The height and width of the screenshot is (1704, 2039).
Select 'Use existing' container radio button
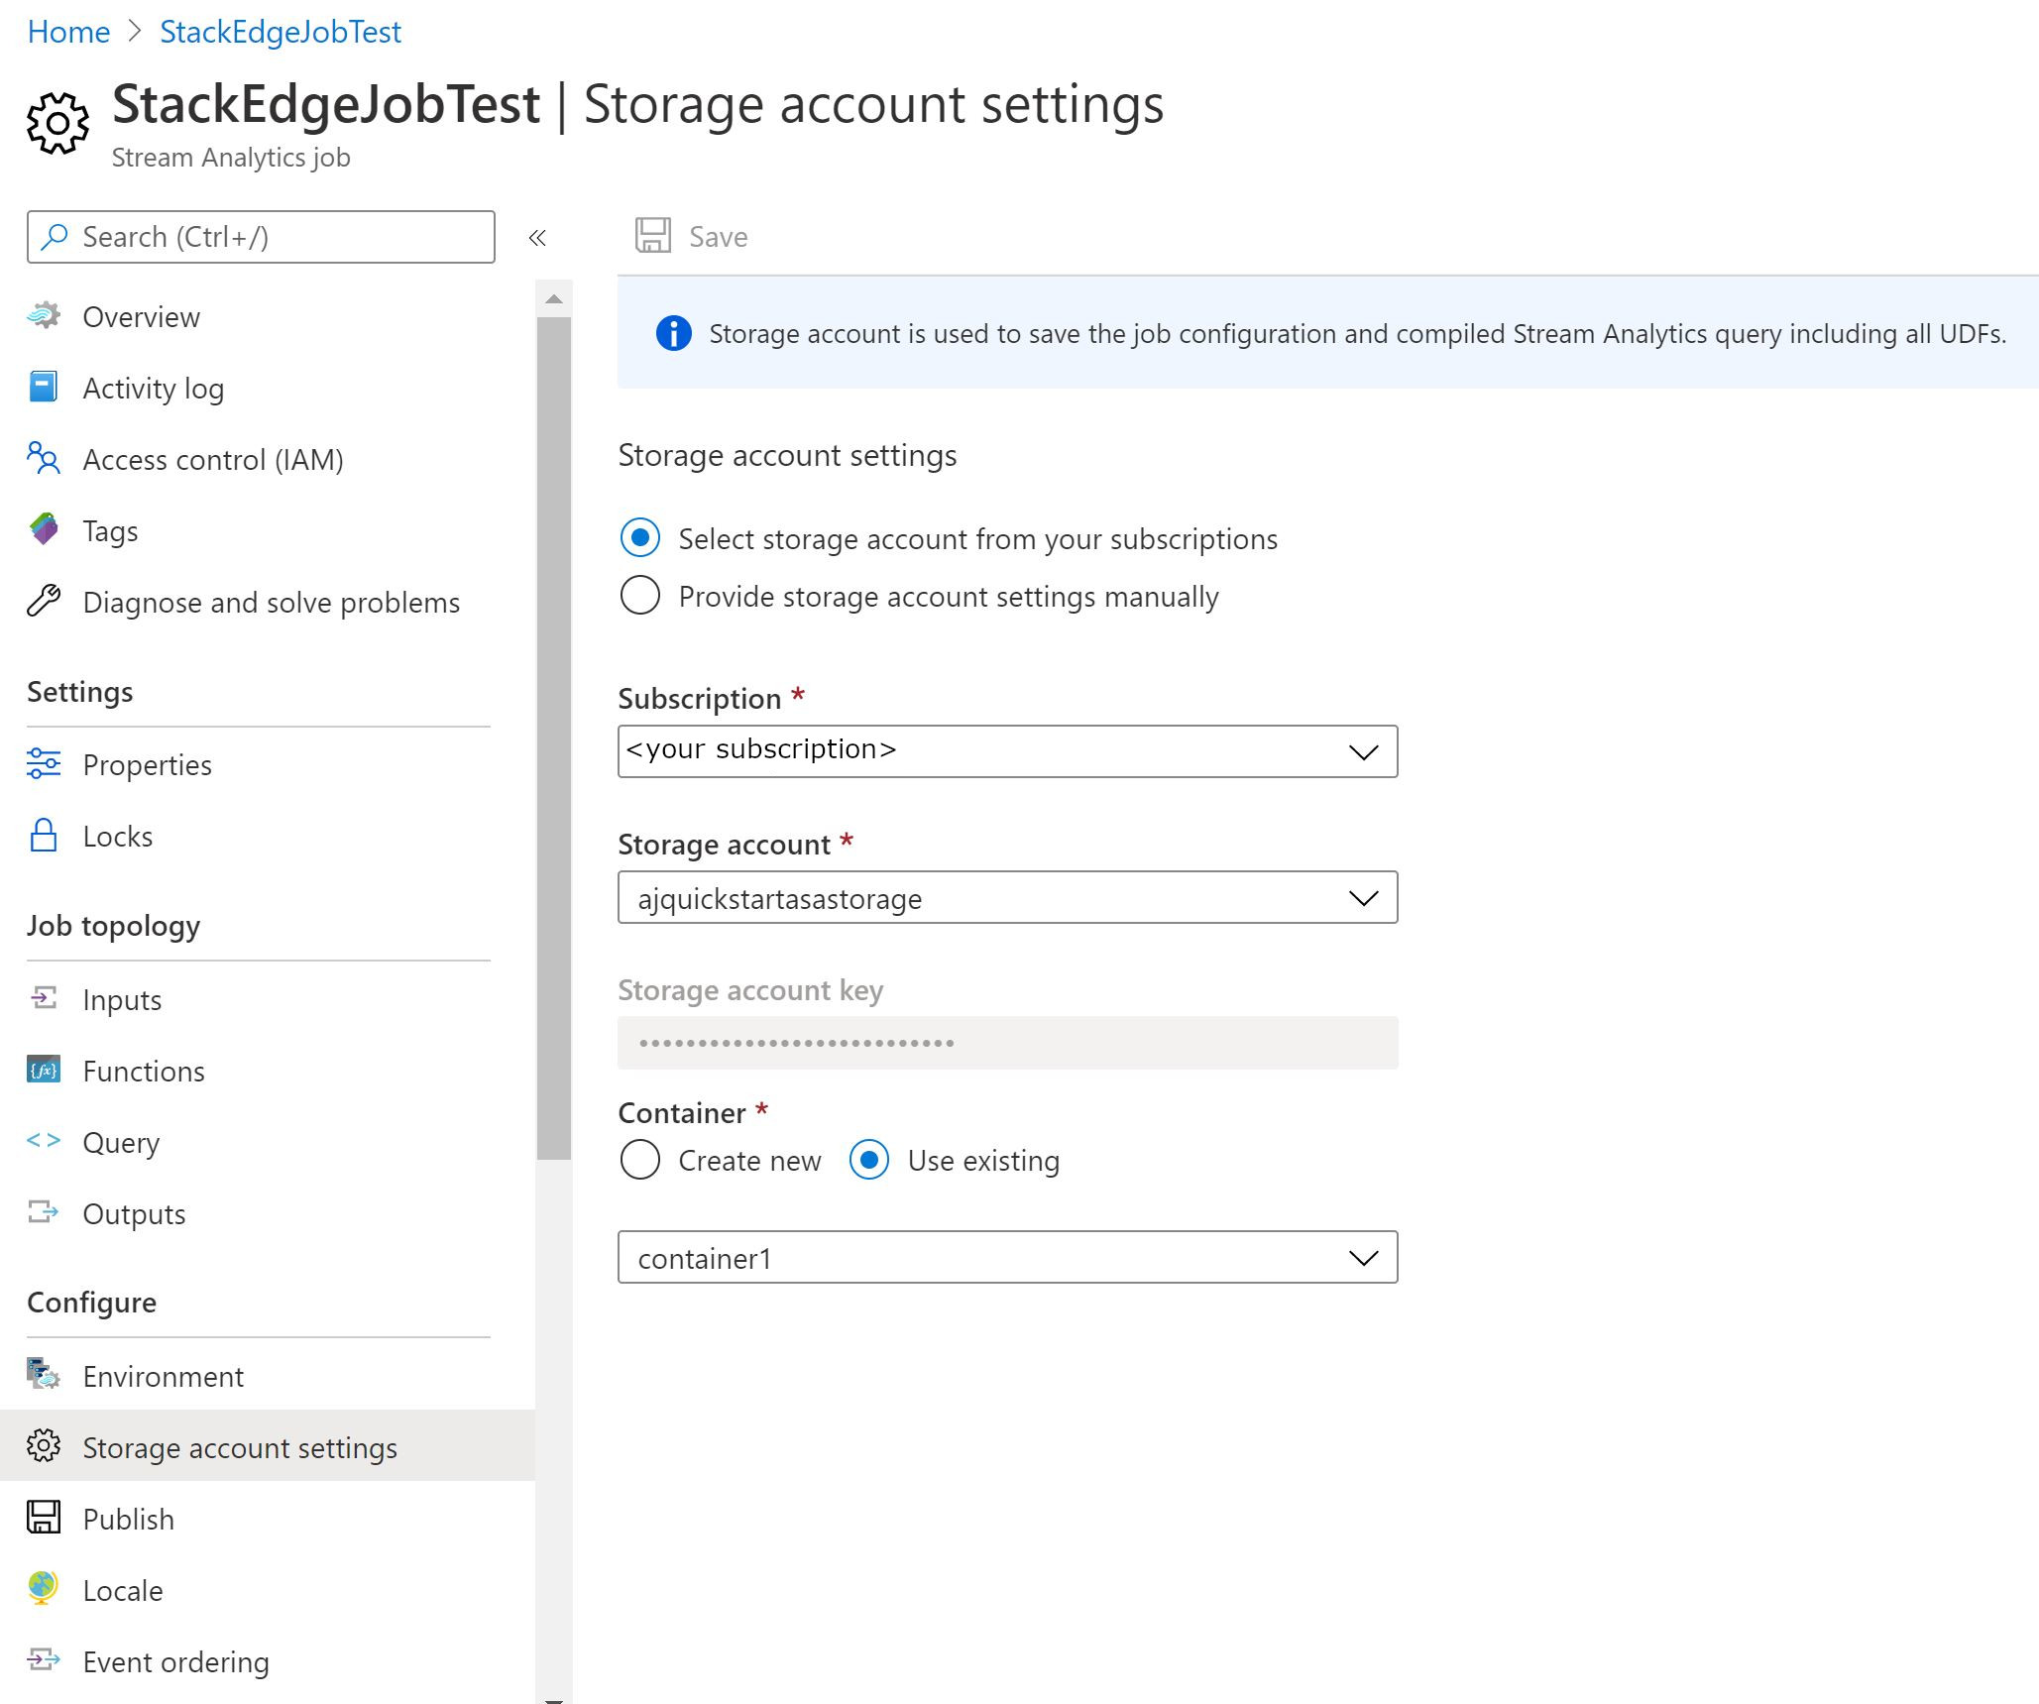pos(869,1160)
